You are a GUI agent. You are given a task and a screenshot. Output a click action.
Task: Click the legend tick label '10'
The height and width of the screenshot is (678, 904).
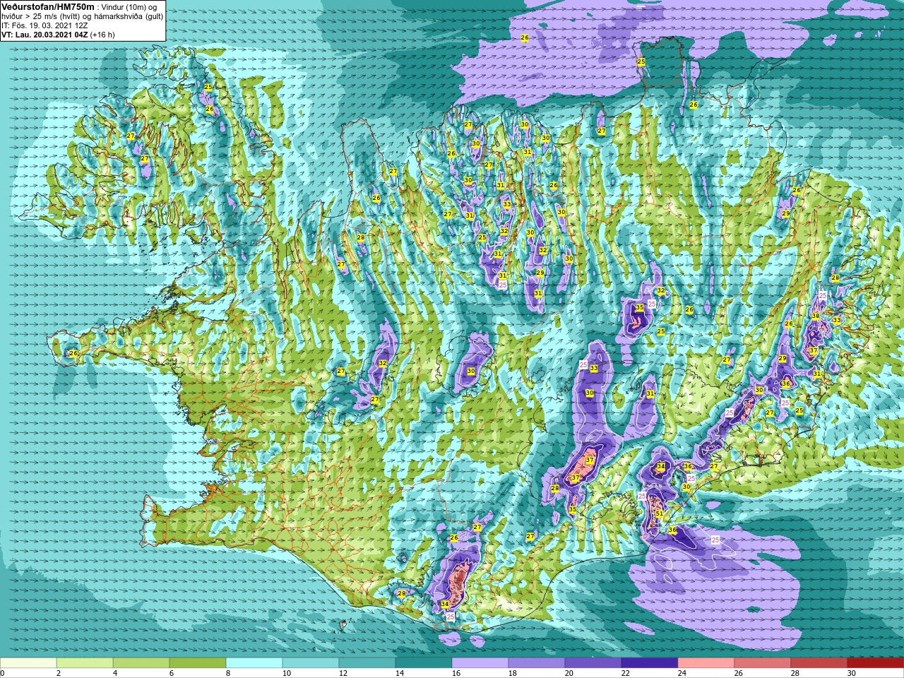(287, 673)
